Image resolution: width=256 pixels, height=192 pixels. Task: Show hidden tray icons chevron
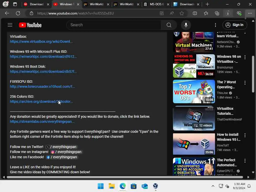pos(213,186)
